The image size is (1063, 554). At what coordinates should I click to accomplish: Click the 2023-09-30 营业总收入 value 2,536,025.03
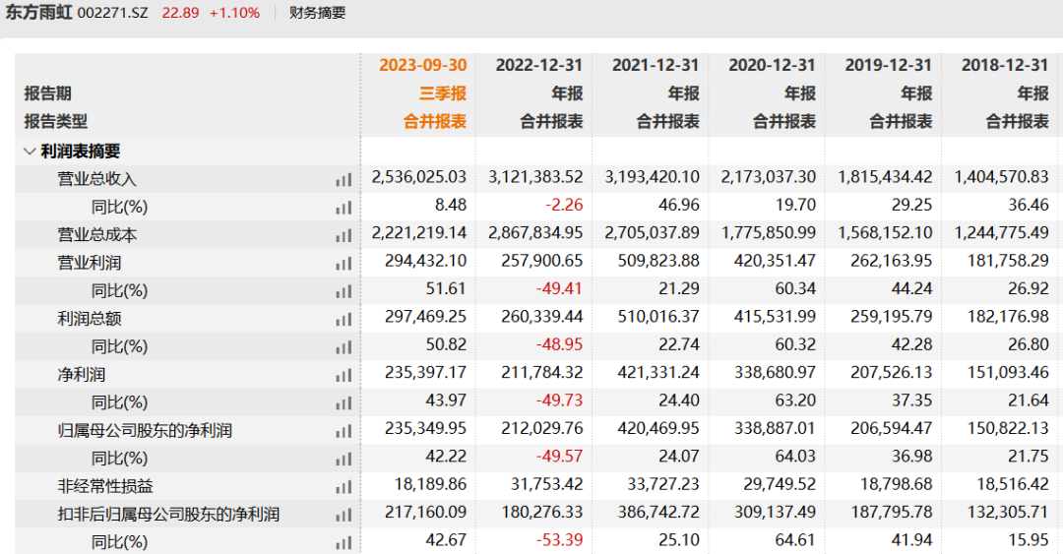(x=419, y=179)
